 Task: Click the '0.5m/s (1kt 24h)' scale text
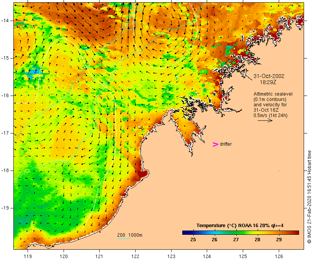tap(270, 115)
